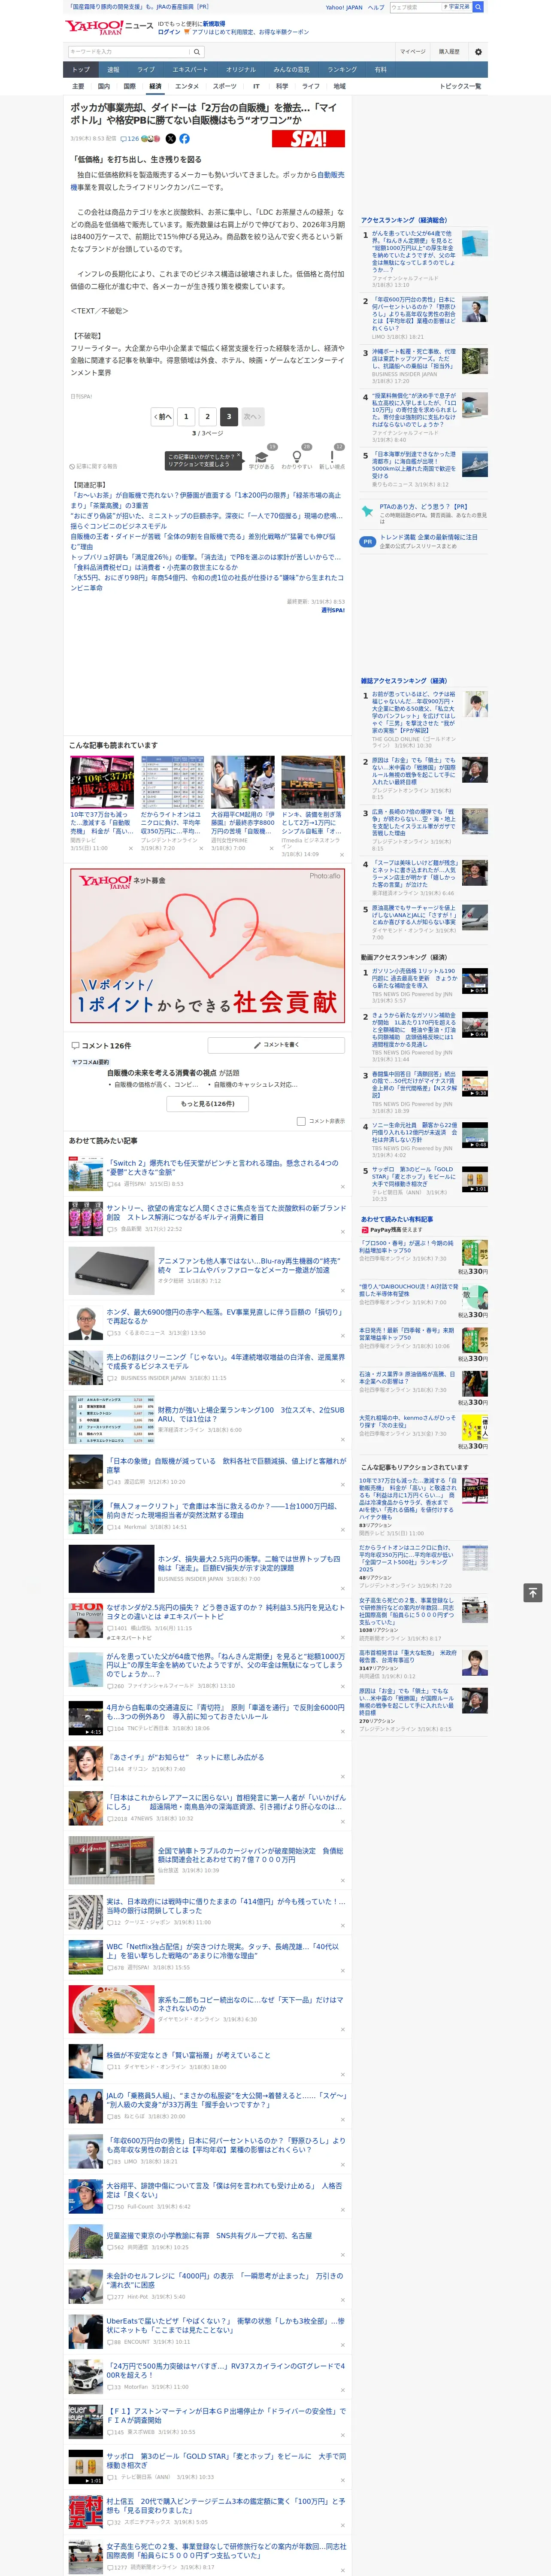The width and height of the screenshot is (551, 2576).
Task: Select the ライブ tab
Action: pyautogui.click(x=146, y=70)
